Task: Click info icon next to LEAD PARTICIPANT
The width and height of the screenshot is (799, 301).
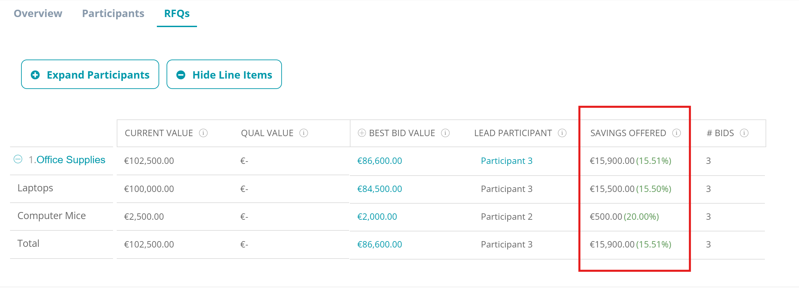Action: (562, 133)
